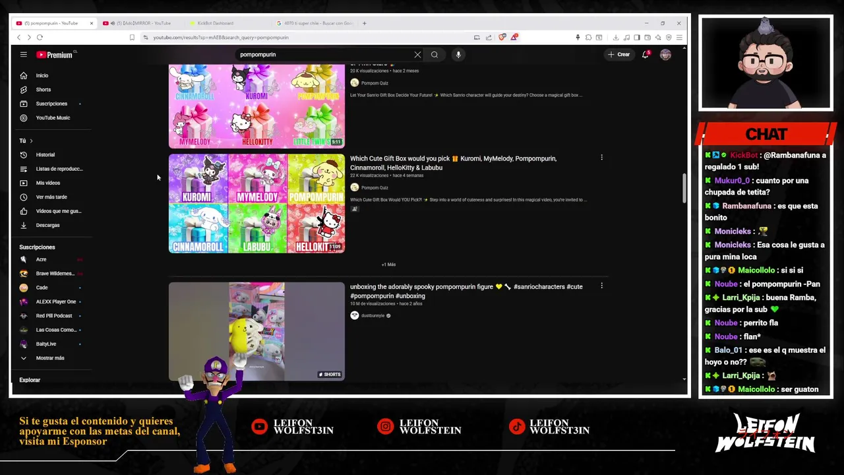Open the 'Which Cute Gift Box' video thumbnail

tap(256, 204)
